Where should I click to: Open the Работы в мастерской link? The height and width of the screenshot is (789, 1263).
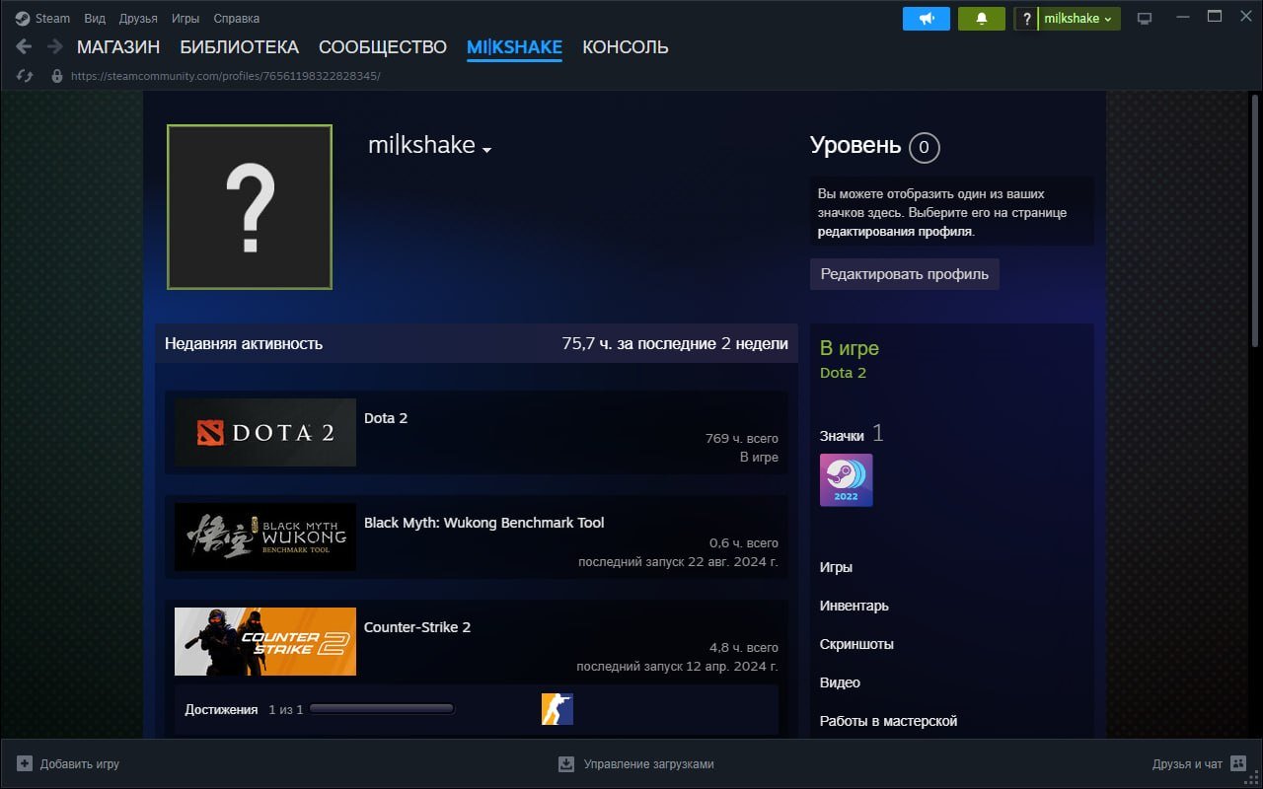[x=889, y=721]
